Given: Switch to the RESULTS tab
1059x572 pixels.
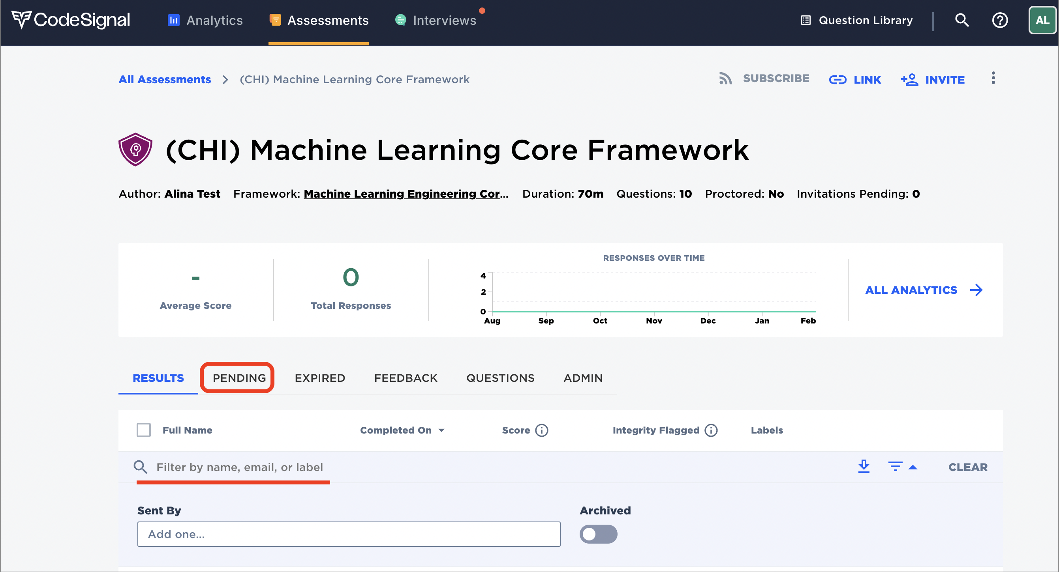Looking at the screenshot, I should click(x=158, y=378).
